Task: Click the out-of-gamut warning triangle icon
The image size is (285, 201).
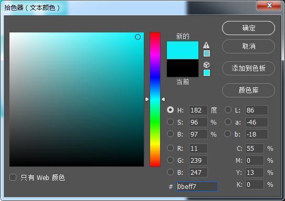Action: [206, 45]
